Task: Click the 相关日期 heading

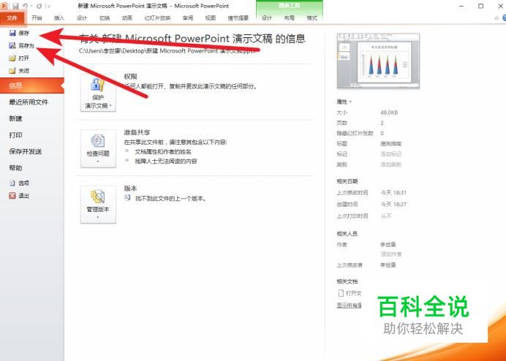Action: click(x=347, y=181)
